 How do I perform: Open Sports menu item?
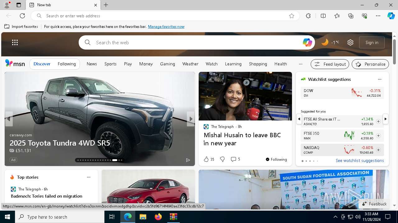point(110,64)
